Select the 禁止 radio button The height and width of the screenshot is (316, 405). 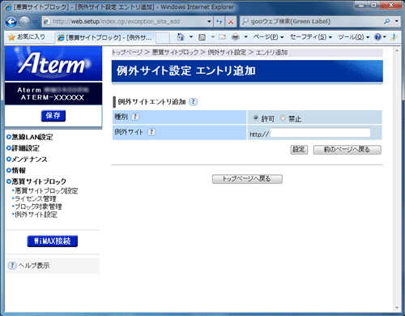click(x=283, y=117)
